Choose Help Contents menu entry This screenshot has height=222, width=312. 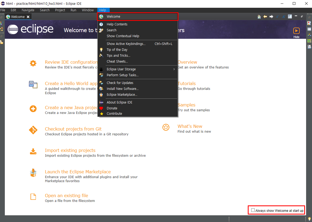coord(138,24)
